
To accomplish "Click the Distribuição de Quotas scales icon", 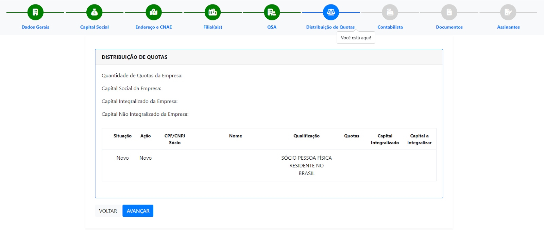I will click(331, 13).
